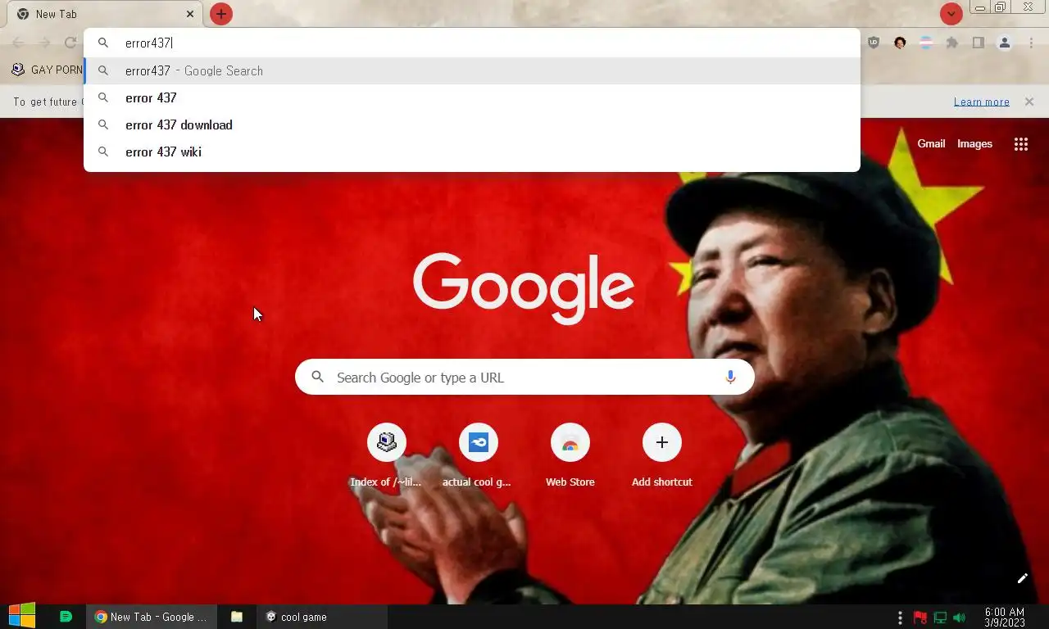Select the 'error437 - Google Search' suggestion
1049x629 pixels.
click(x=472, y=70)
